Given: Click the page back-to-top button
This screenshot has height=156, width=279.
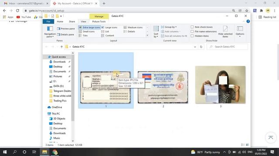Looking at the screenshot, I should click(x=271, y=137).
